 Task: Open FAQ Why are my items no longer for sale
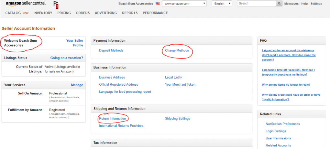[286, 85]
